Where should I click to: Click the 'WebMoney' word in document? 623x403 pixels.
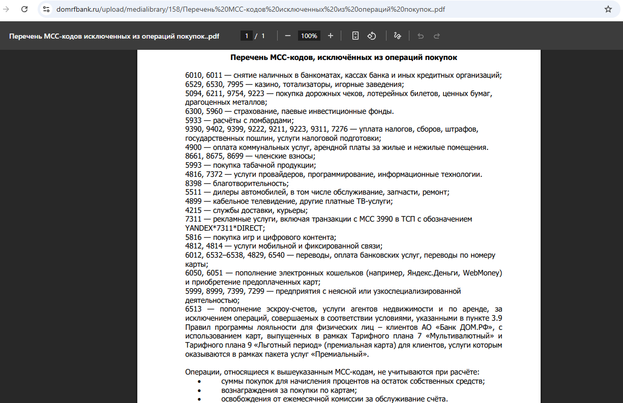pos(482,273)
